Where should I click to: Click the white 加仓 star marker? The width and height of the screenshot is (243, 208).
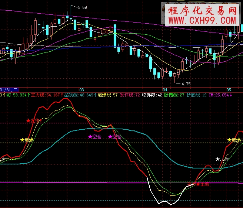coord(222,159)
